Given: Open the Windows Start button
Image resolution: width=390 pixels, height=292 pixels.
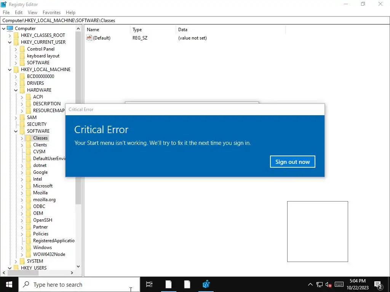Looking at the screenshot, I should (x=9, y=284).
